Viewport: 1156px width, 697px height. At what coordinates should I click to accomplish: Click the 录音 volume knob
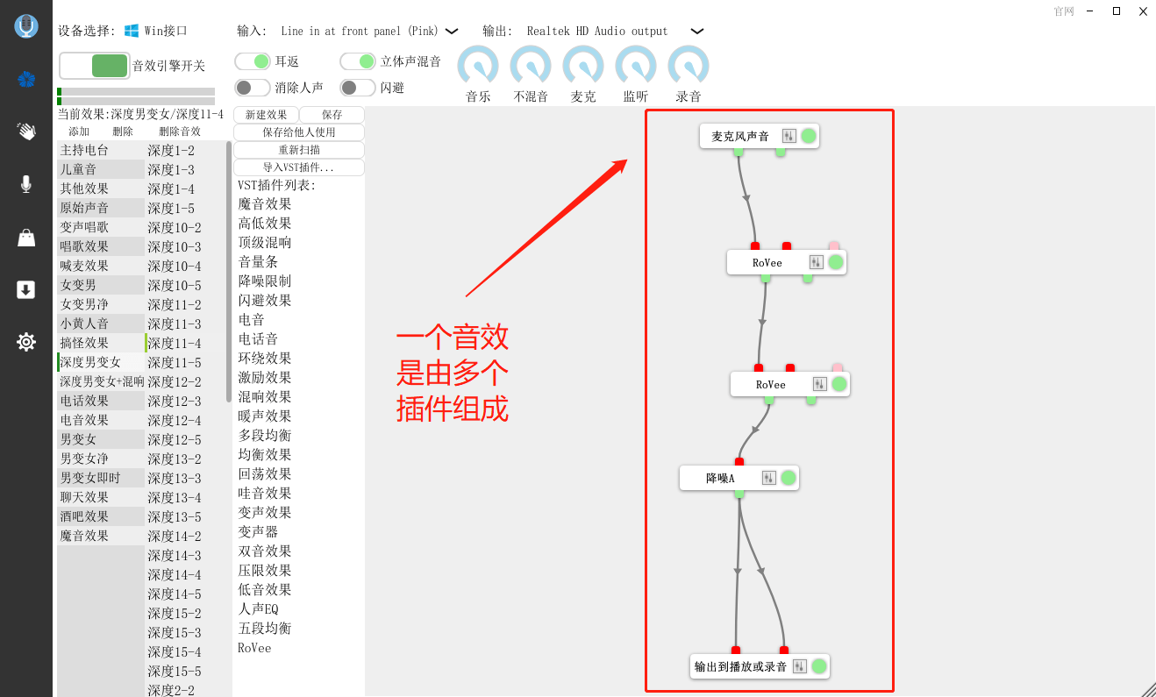coord(689,66)
